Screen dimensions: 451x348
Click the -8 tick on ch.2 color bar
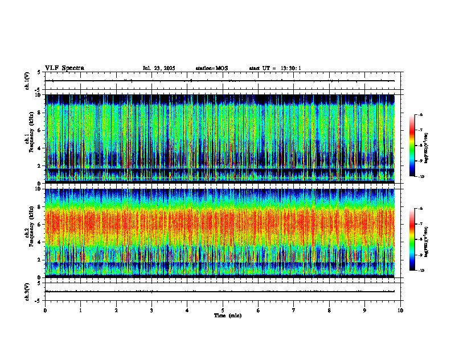coord(420,239)
